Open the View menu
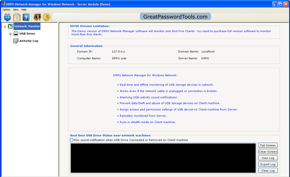The height and width of the screenshot is (177, 290). coord(16,10)
